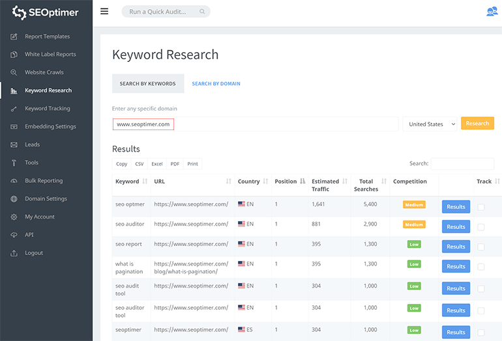Check Track box for 'seo report' row
This screenshot has height=341, width=502.
click(481, 247)
